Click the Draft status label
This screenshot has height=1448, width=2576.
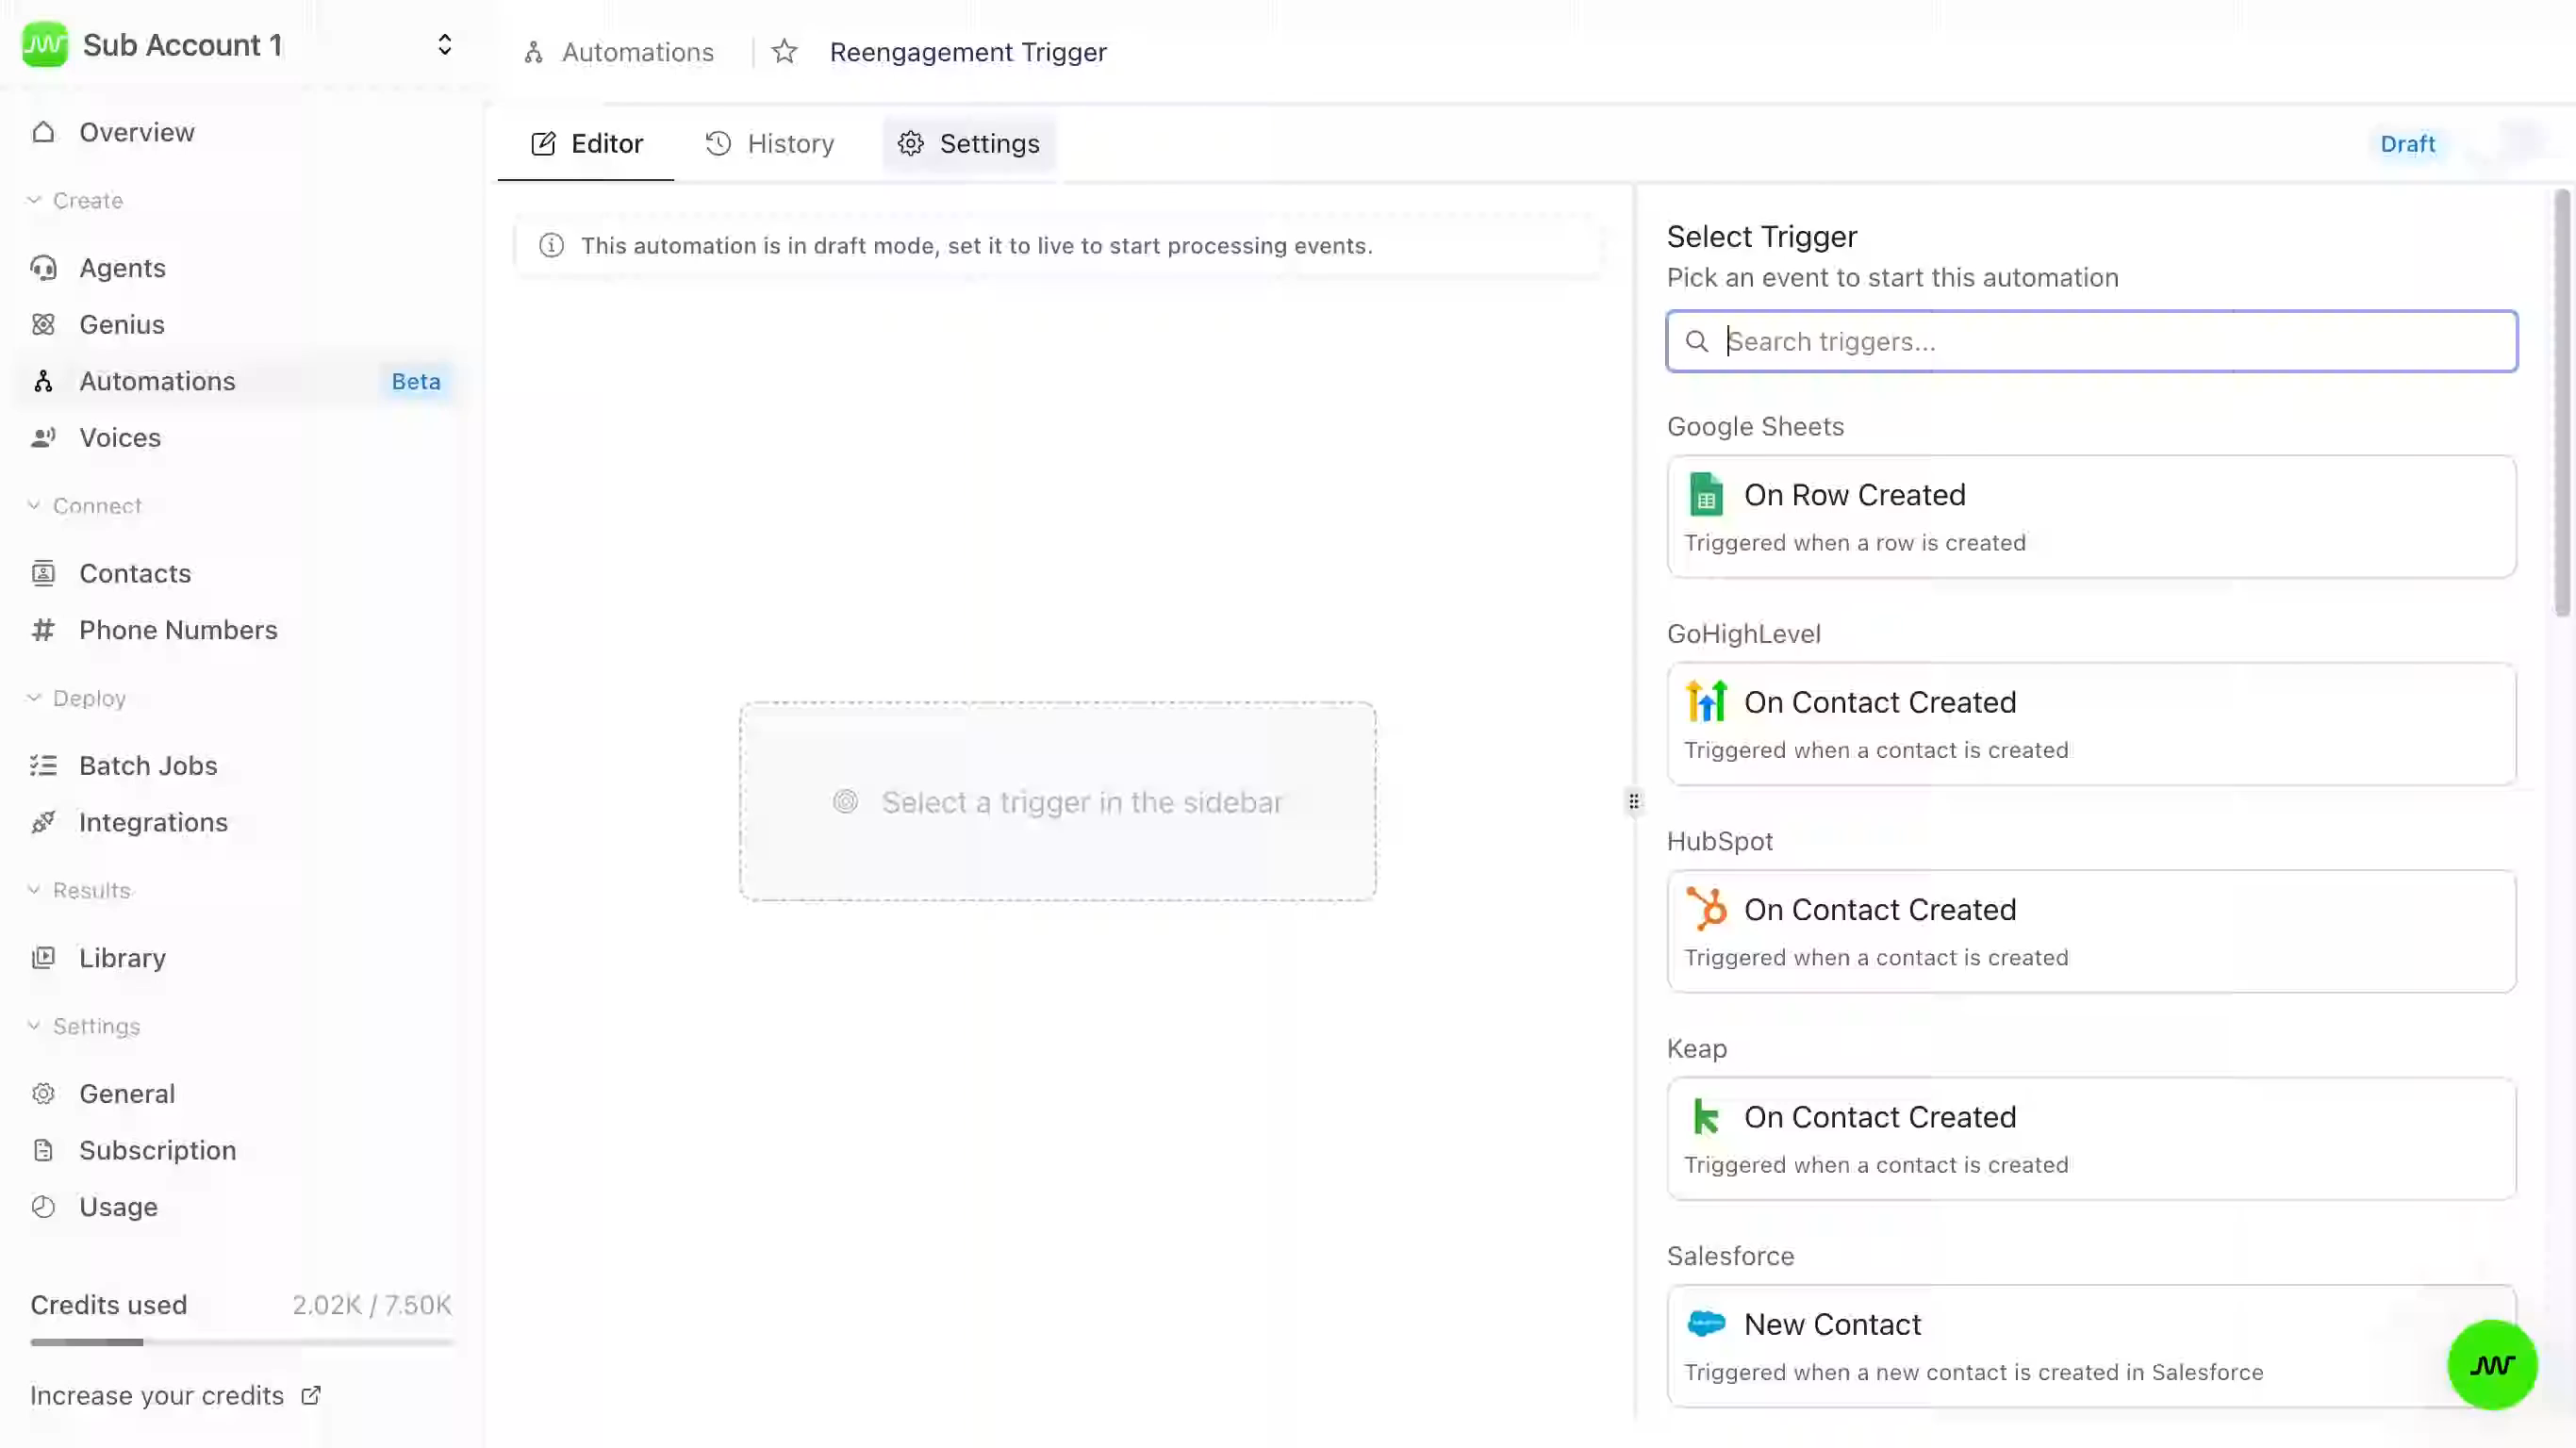coord(2406,143)
